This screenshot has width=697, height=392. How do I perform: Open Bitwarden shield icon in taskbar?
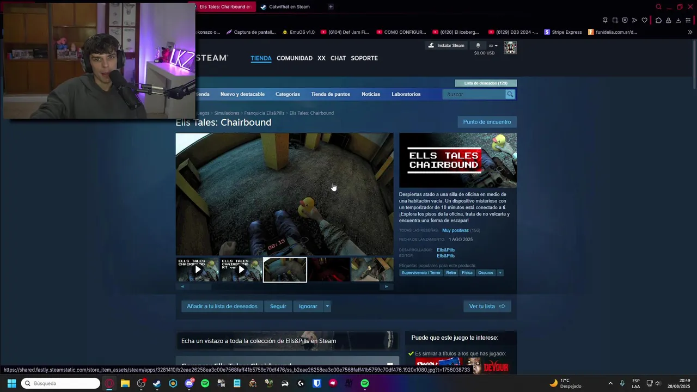[316, 383]
